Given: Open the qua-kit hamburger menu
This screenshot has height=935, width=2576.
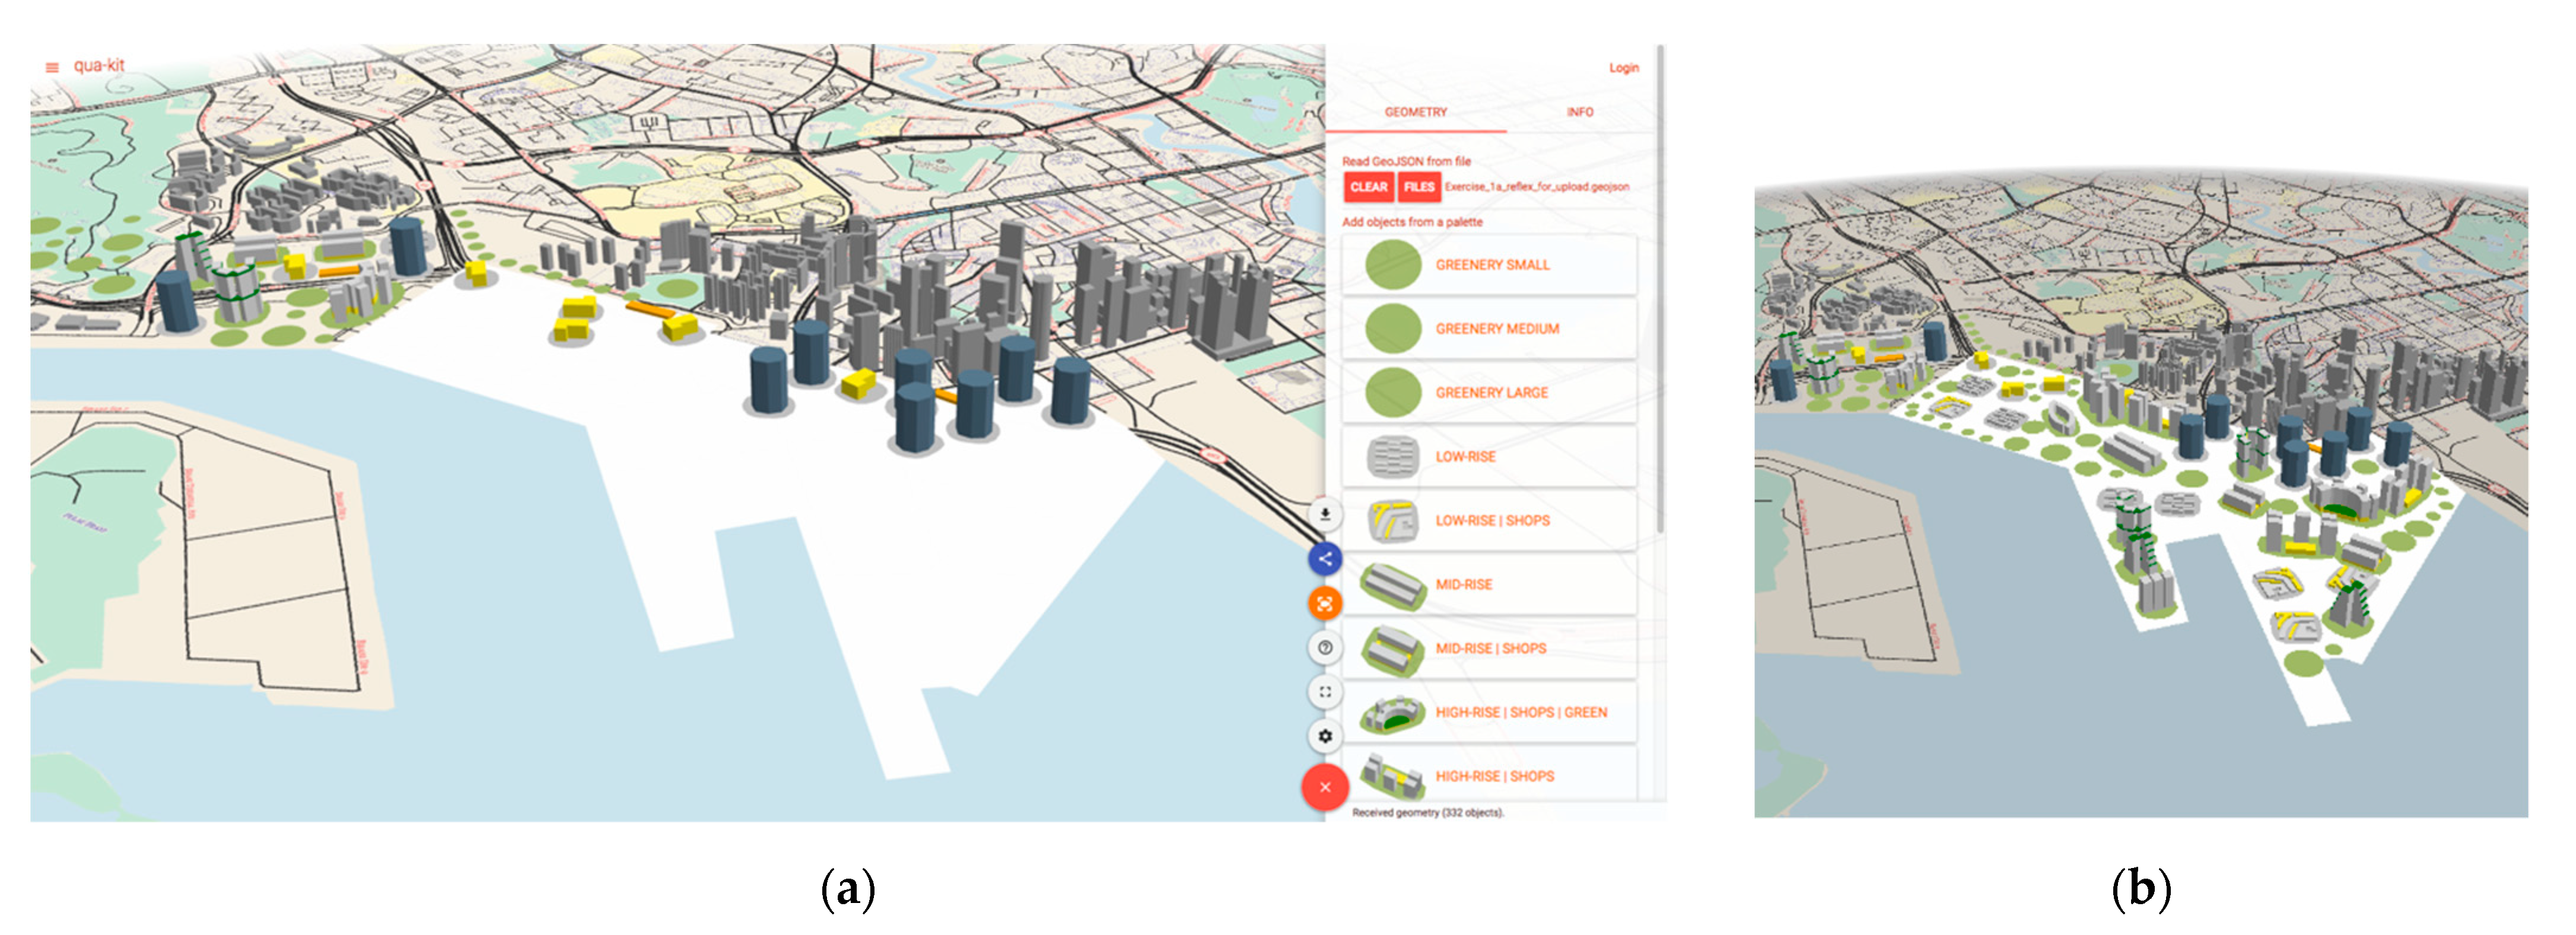Looking at the screenshot, I should tap(52, 68).
